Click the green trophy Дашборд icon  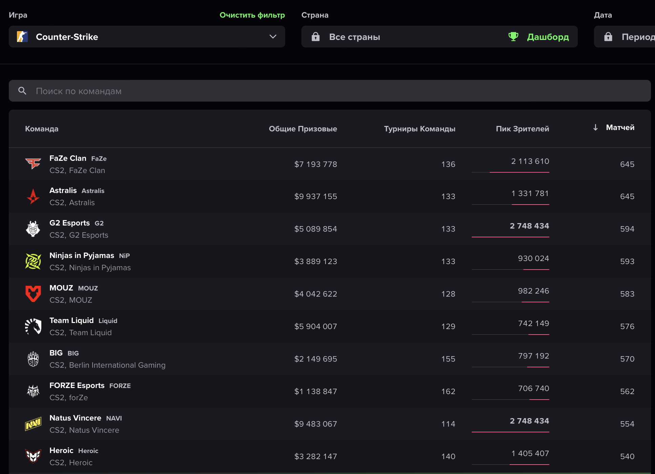[x=513, y=37]
